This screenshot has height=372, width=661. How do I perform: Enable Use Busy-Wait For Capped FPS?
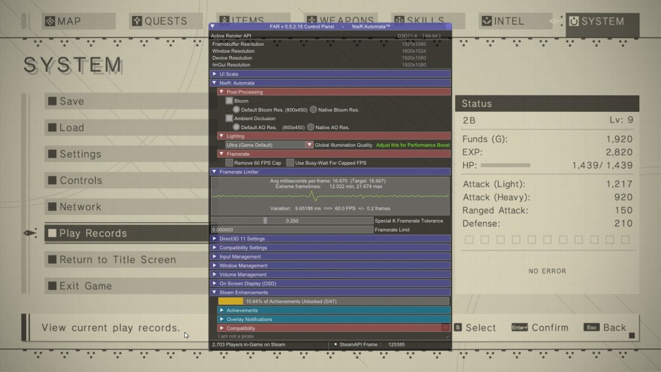(x=290, y=163)
